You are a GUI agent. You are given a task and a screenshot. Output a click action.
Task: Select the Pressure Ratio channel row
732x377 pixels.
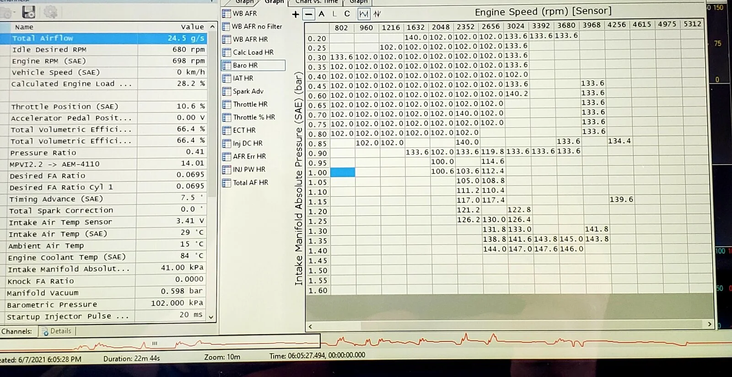[x=104, y=153]
